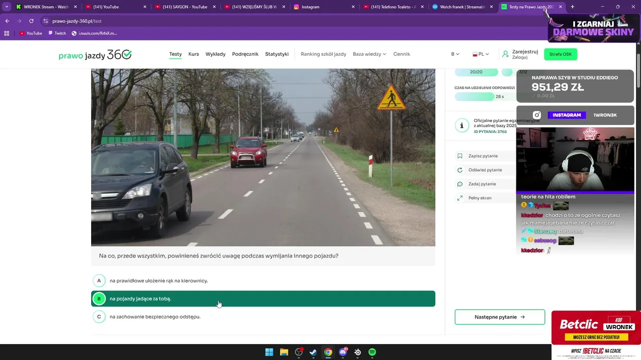Click the Instagram icon in stream overlay
The image size is (641, 360).
537,115
